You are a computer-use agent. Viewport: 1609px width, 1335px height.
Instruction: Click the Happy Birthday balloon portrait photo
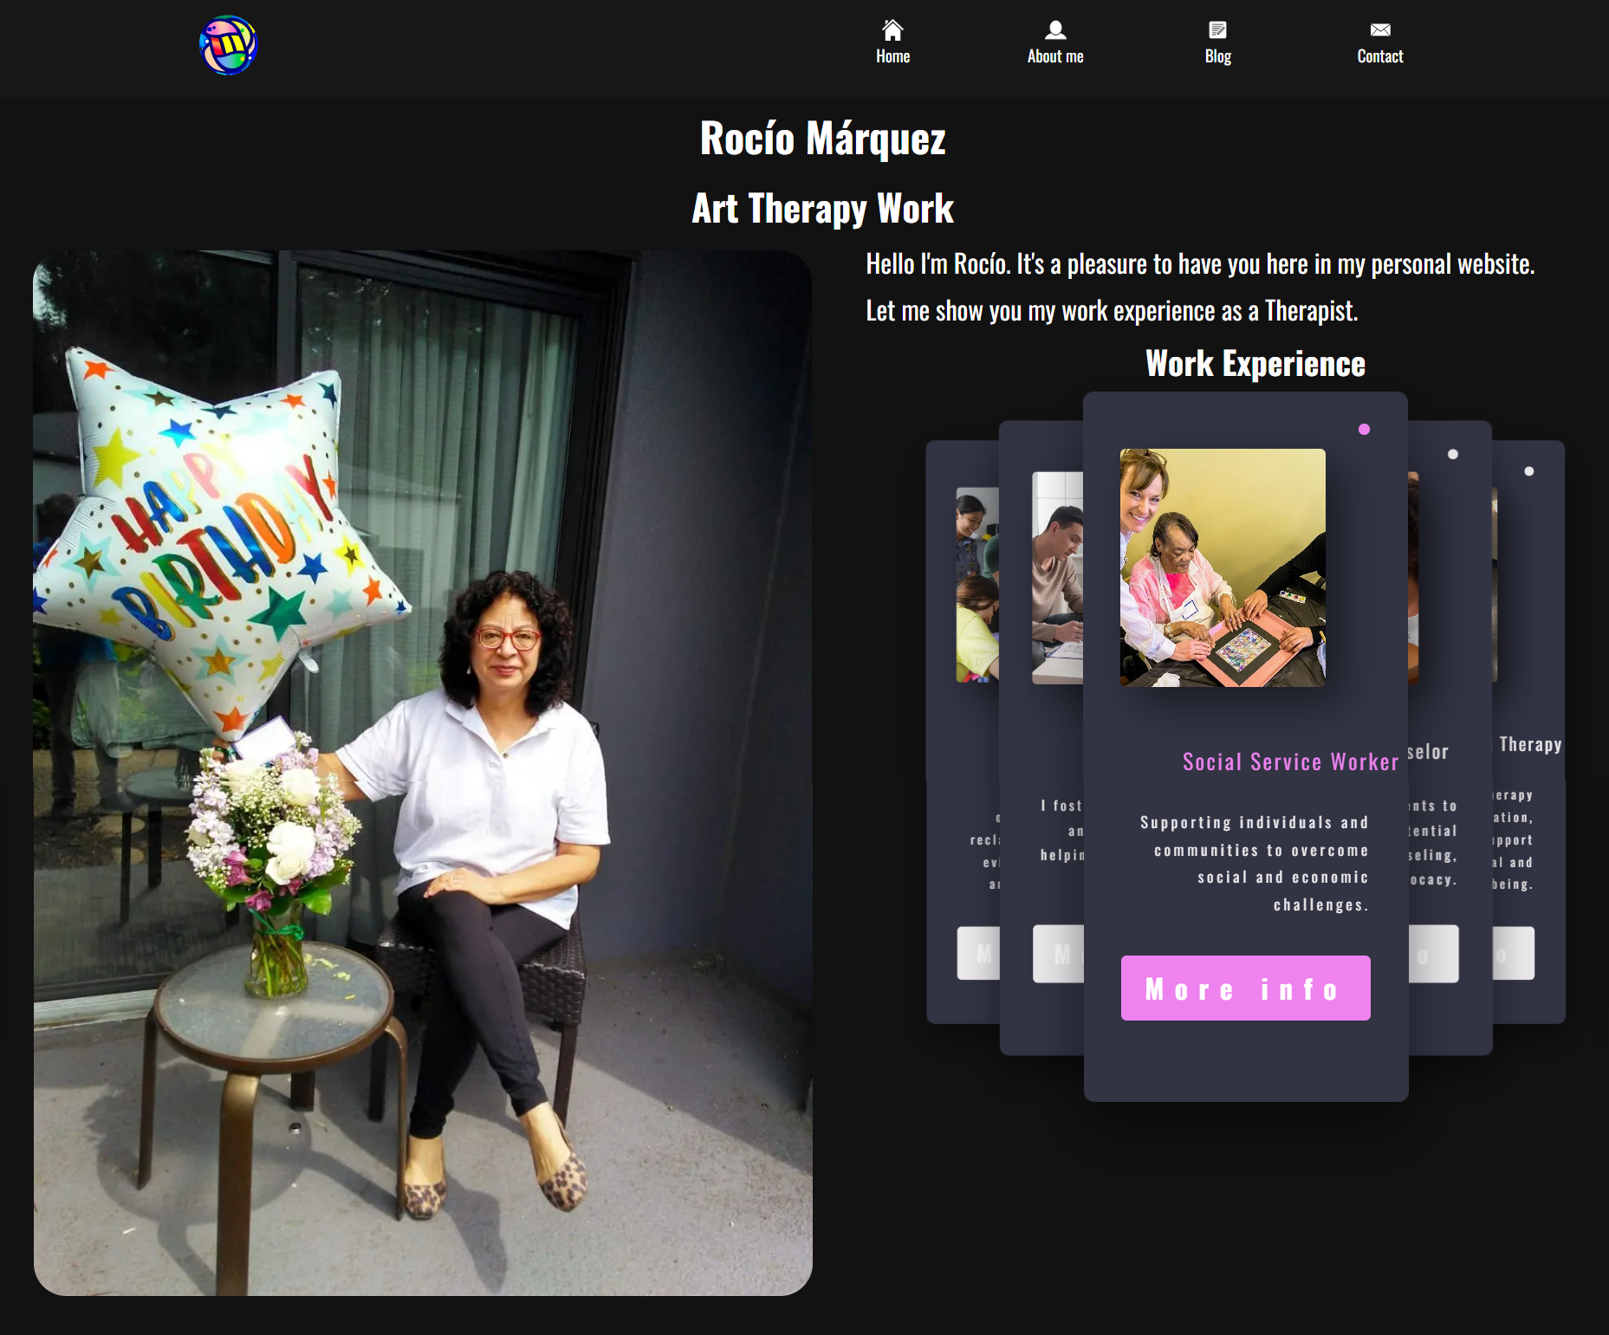(x=423, y=773)
